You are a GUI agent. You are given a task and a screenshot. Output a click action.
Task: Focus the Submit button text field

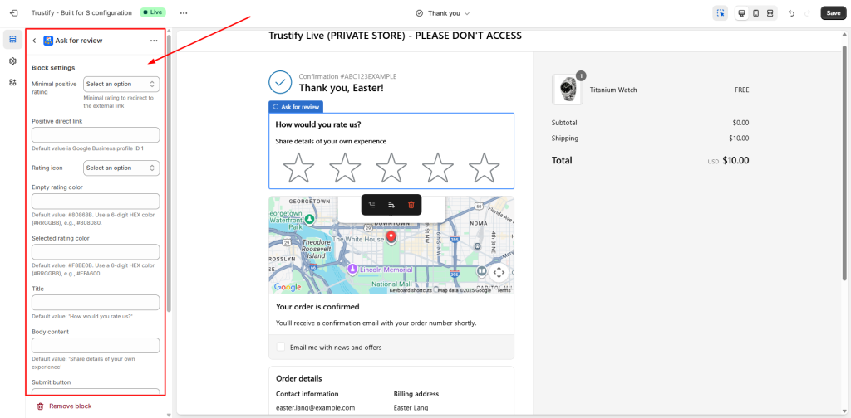point(96,392)
